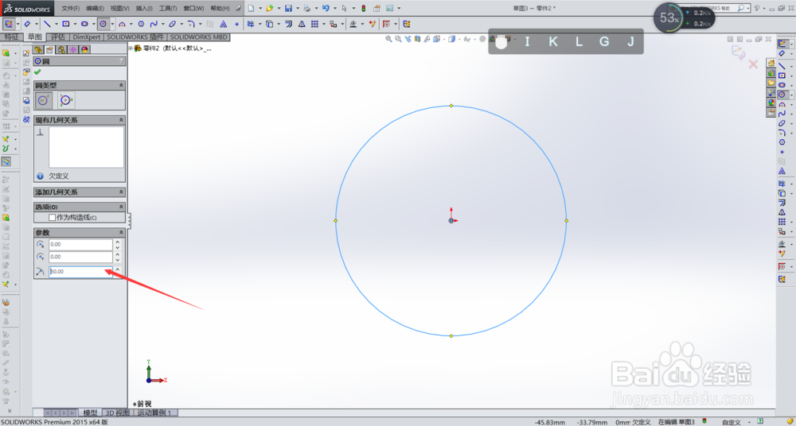Open the Circle tool dropdown arrow
This screenshot has width=796, height=426.
113,24
